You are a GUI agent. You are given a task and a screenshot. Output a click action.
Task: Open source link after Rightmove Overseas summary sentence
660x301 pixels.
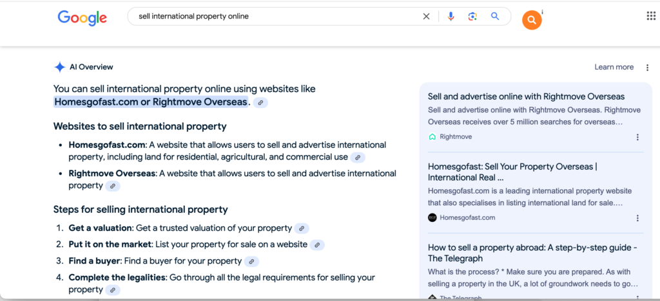tap(260, 102)
